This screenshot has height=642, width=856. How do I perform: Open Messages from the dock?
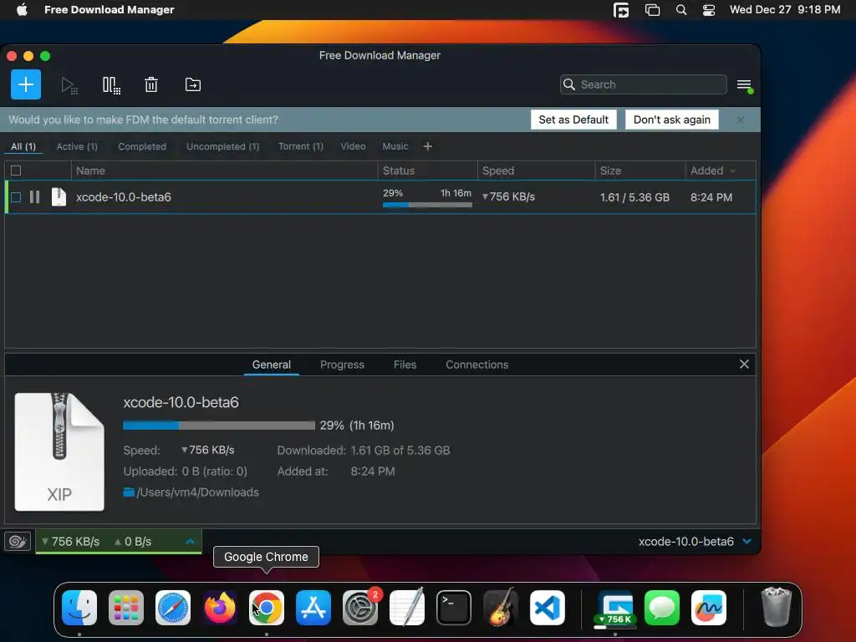pos(662,608)
